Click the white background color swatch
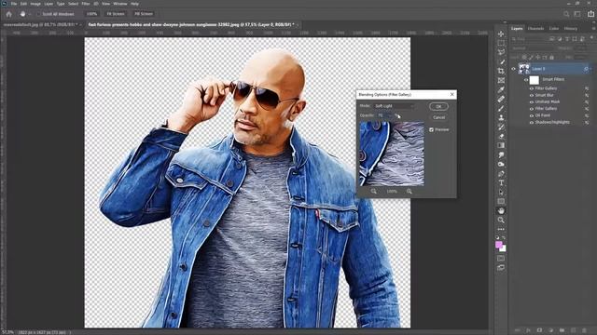597x335 pixels. pyautogui.click(x=504, y=249)
